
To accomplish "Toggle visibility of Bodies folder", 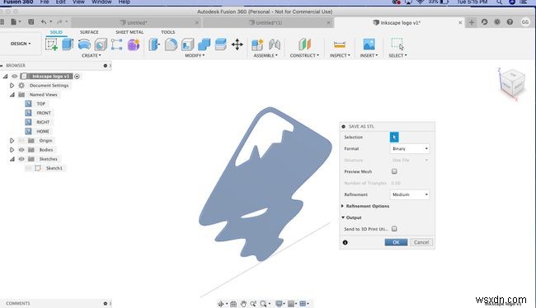I will pos(21,150).
